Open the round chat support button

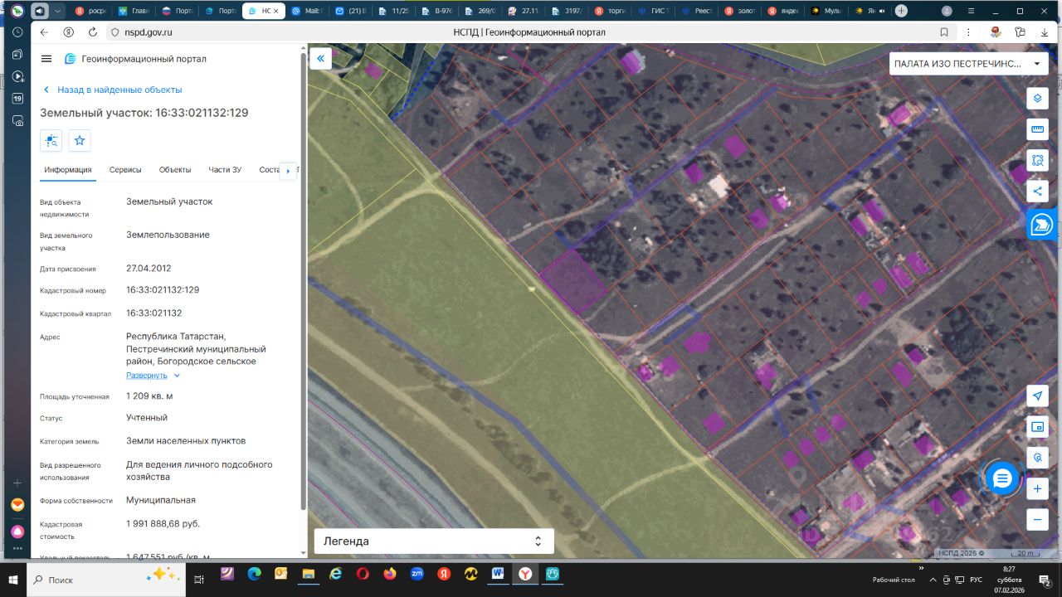pos(1002,478)
